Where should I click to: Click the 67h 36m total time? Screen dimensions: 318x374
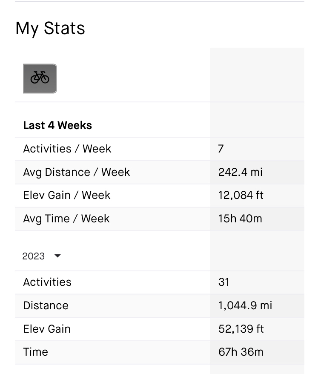241,352
